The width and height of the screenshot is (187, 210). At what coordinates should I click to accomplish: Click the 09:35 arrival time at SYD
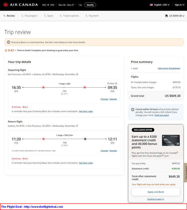[112, 88]
